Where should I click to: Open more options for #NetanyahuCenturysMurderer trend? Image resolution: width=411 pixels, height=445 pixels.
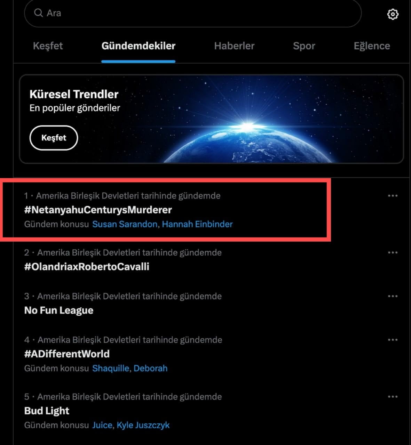pos(393,196)
